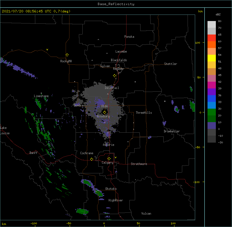Click the Okotoks city label
232x227 pixels.
coord(111,189)
